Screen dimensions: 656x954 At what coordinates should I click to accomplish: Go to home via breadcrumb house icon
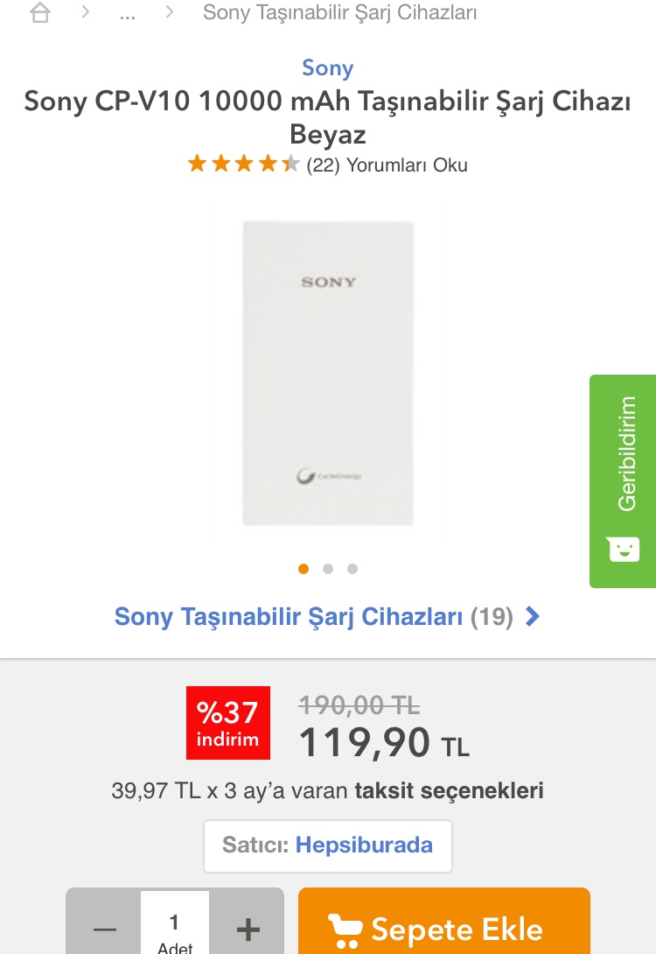pyautogui.click(x=40, y=11)
